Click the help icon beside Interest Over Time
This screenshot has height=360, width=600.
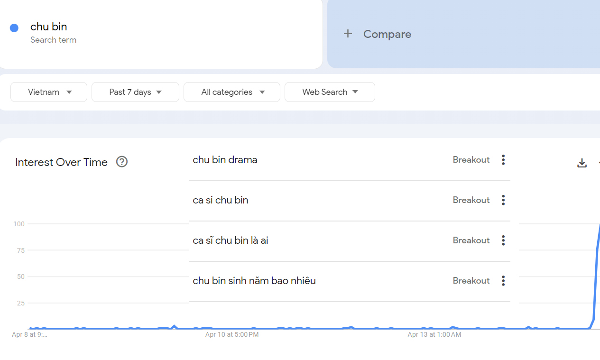(122, 162)
